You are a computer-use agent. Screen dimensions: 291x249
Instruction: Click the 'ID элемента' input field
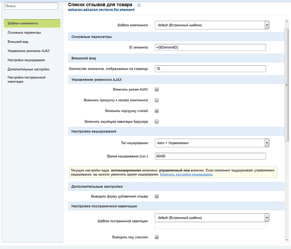[x=210, y=47]
